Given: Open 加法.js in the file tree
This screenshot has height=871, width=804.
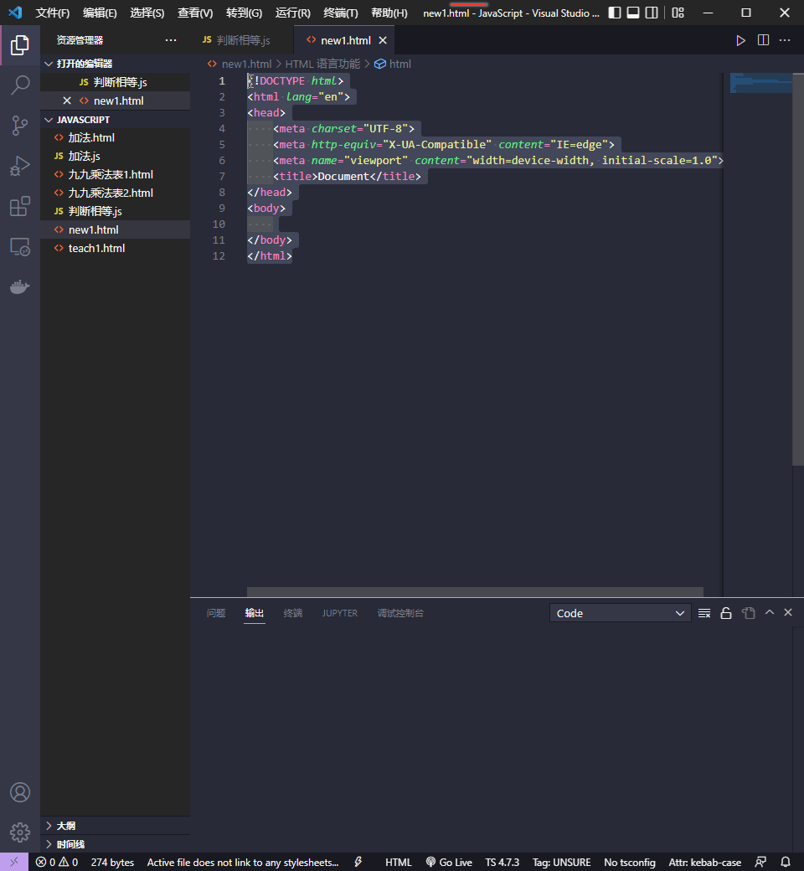Looking at the screenshot, I should point(115,156).
